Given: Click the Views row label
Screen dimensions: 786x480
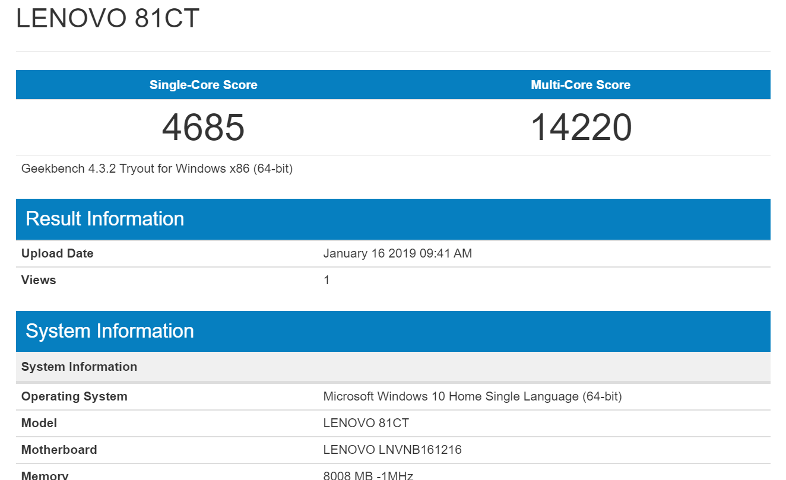Looking at the screenshot, I should coord(39,280).
